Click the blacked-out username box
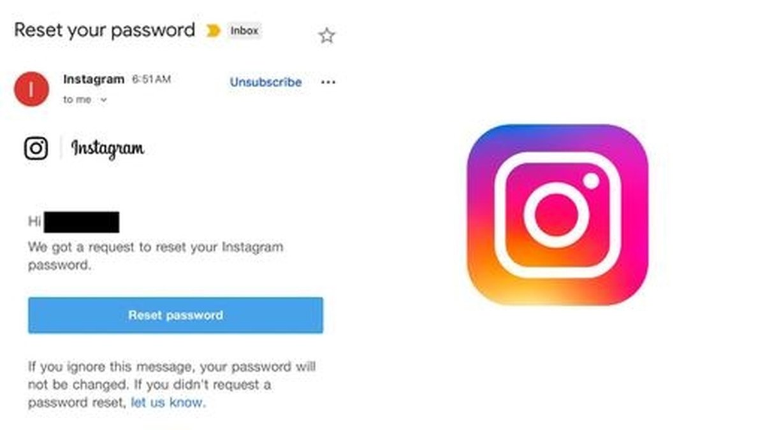The height and width of the screenshot is (430, 765). tap(82, 222)
